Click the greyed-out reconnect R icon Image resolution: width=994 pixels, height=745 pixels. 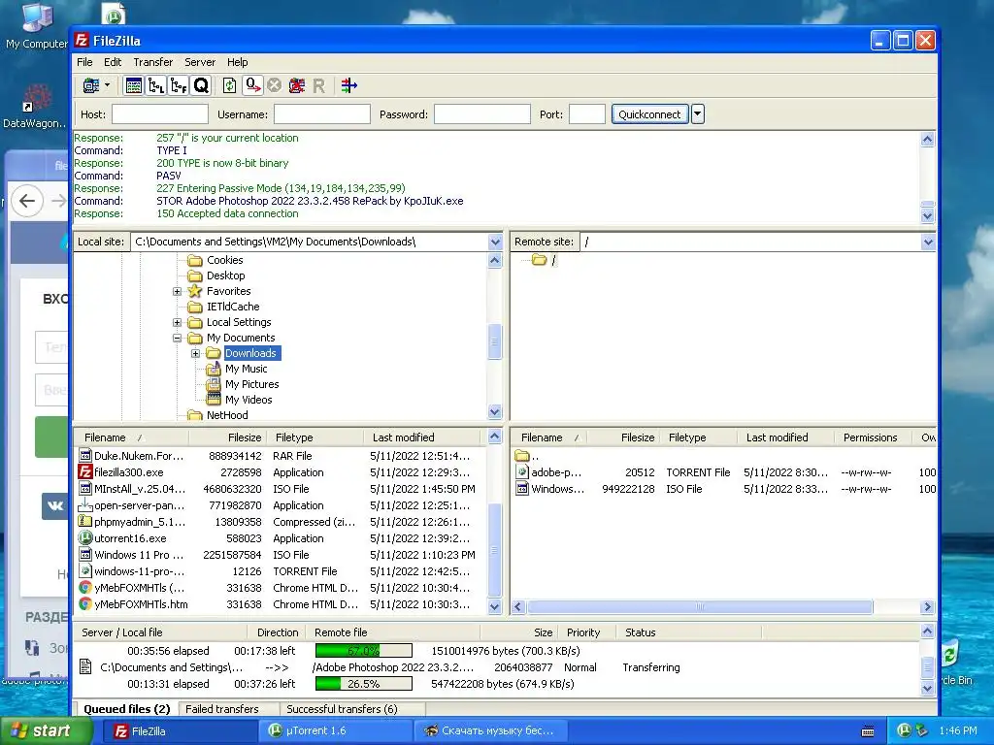coord(318,85)
